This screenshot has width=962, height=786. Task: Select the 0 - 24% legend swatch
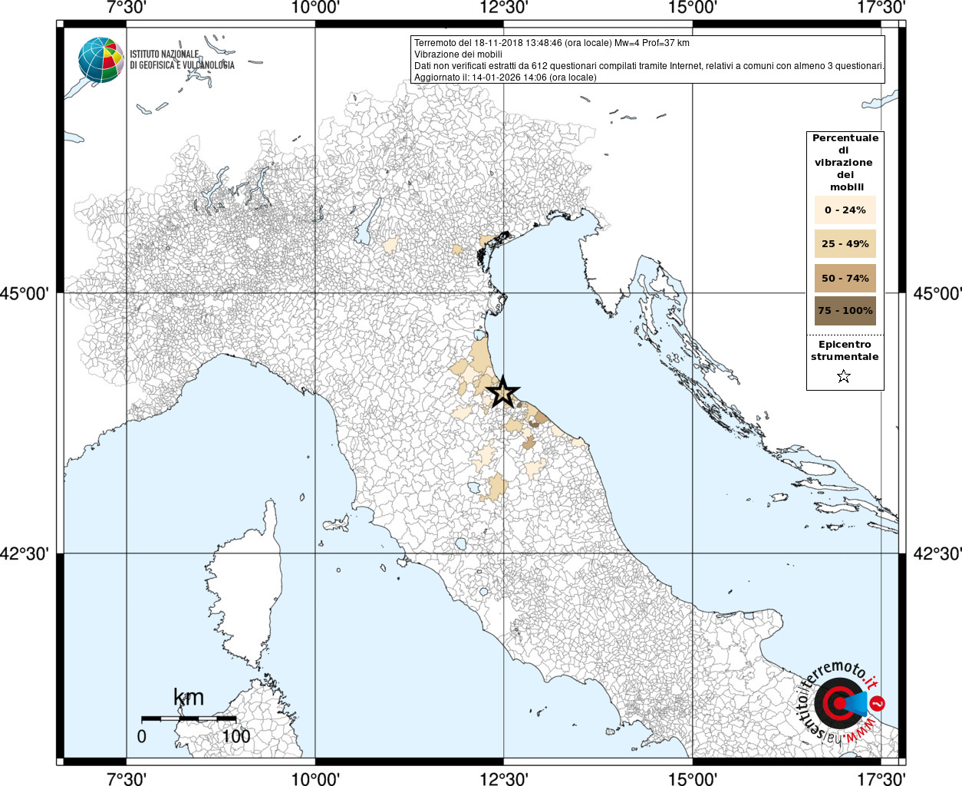845,210
